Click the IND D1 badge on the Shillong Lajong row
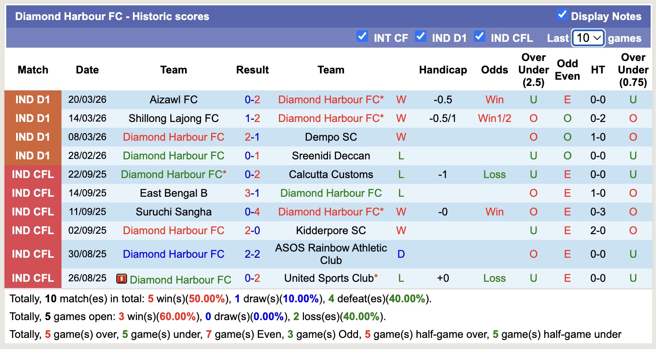Screen dimensions: 656x349 [33, 118]
